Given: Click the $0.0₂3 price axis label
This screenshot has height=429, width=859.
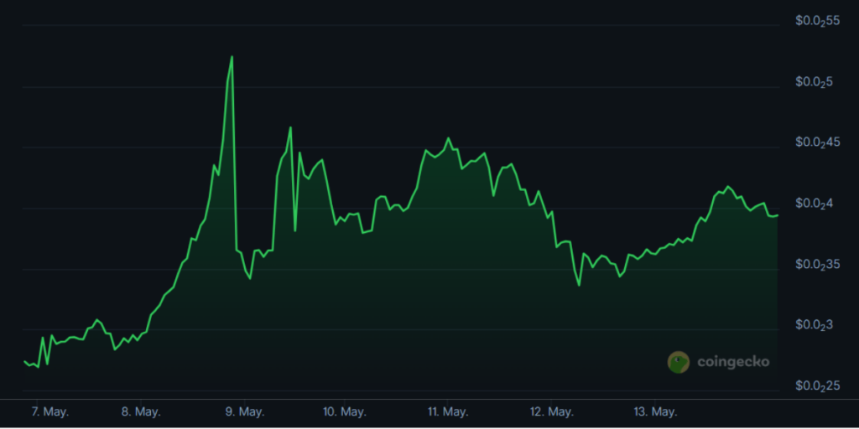Looking at the screenshot, I should (814, 326).
